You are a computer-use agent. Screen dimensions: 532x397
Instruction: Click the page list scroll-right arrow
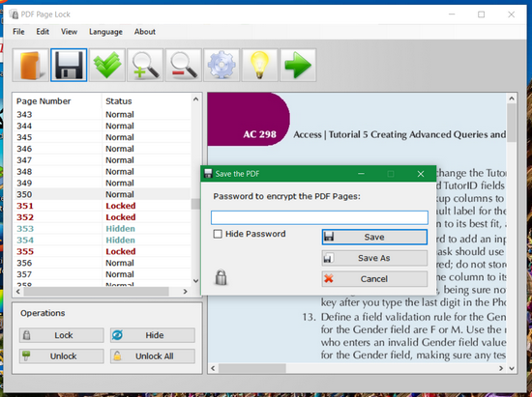point(185,291)
